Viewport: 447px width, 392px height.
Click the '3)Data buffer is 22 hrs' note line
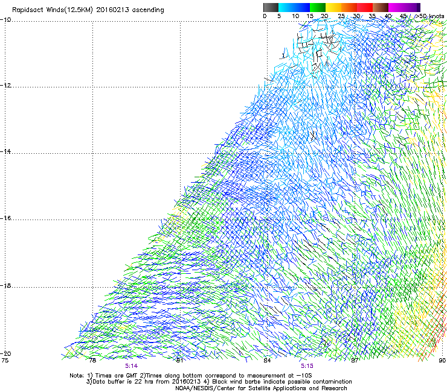pyautogui.click(x=219, y=382)
